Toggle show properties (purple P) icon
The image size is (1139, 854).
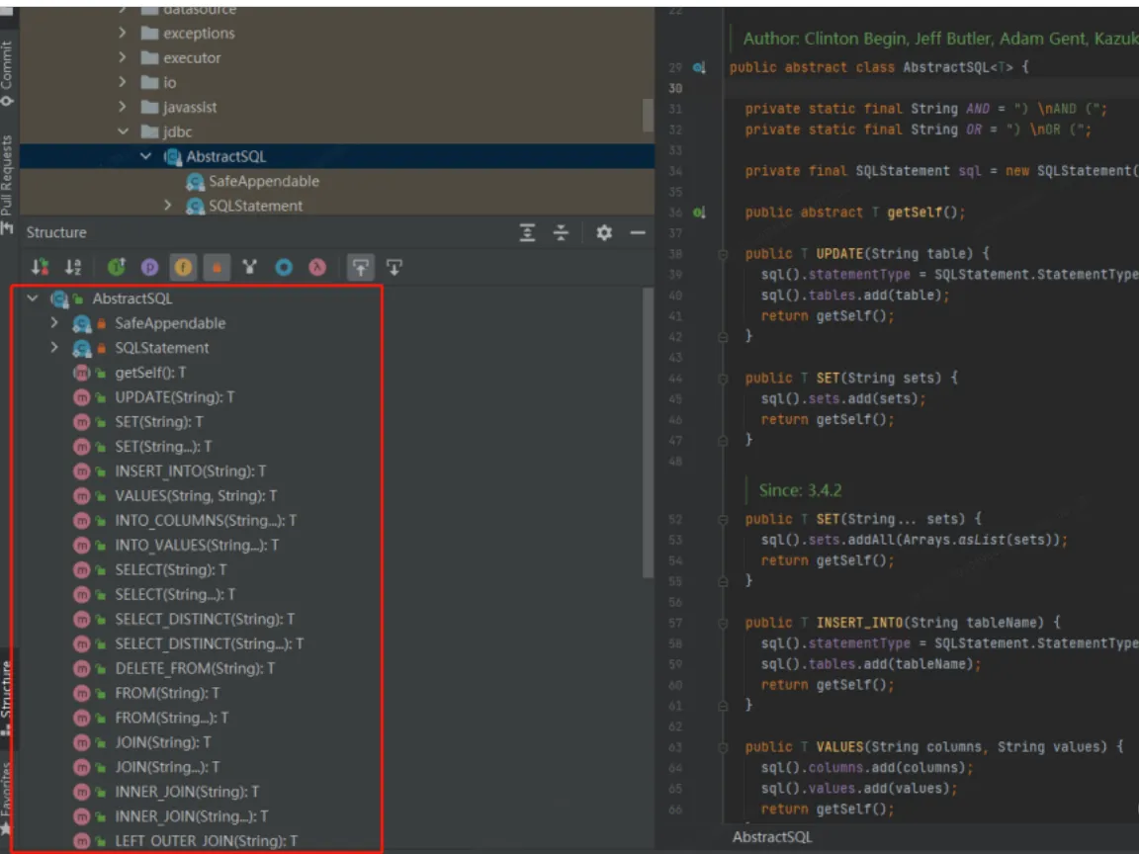[x=149, y=267]
